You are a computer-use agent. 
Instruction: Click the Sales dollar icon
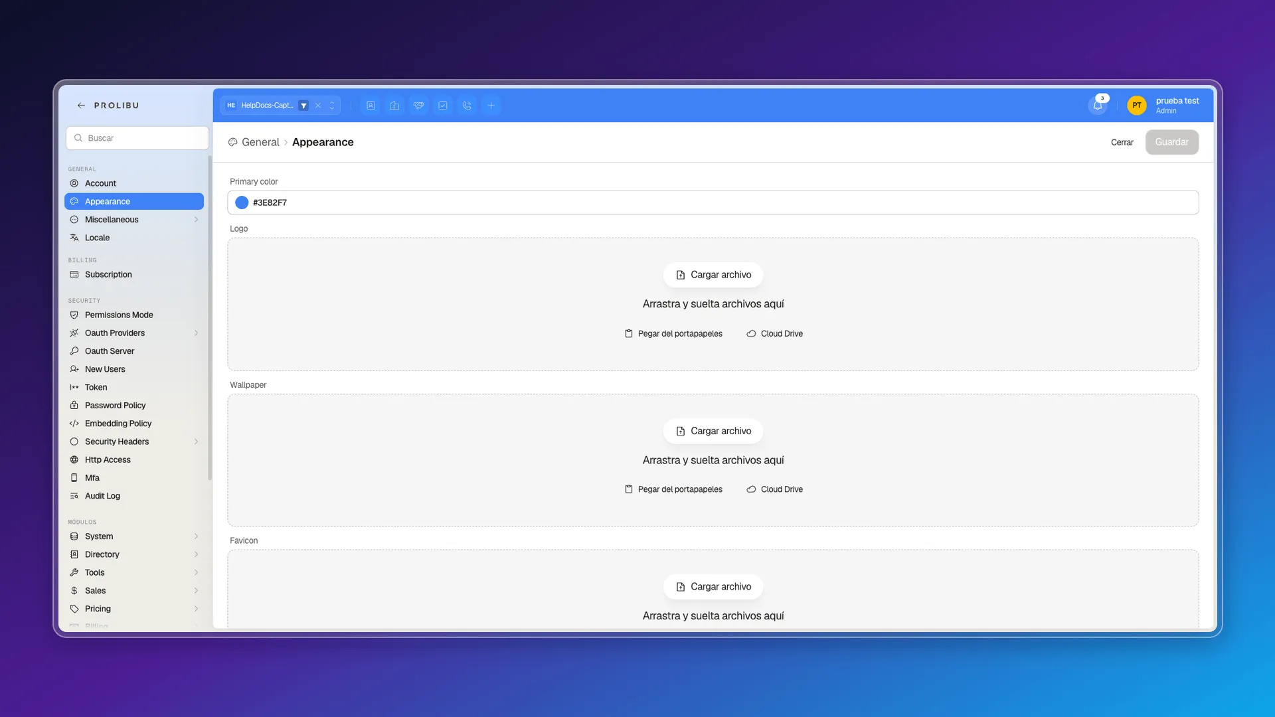(x=74, y=591)
